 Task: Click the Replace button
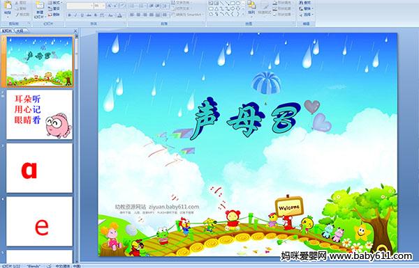click(x=307, y=8)
